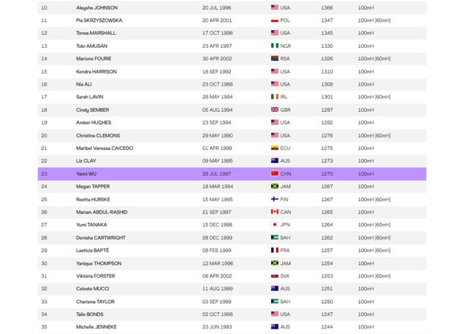This screenshot has height=334, width=452.
Task: Click the China flag in highlighted row
Action: tap(275, 174)
